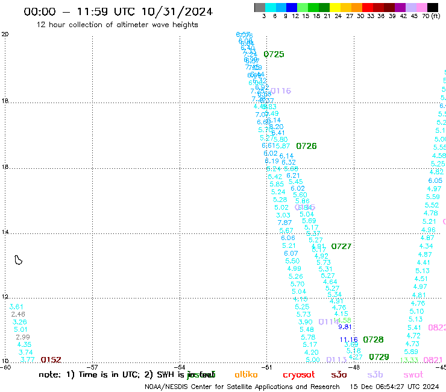The image size is (446, 392).
Task: Click the bright red legend swatch
Action: 368,7
